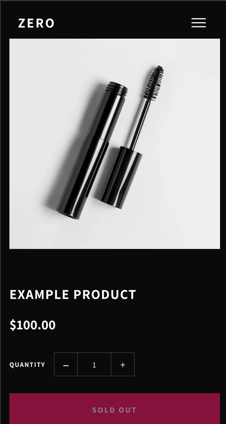Click the Sold Out button
226x424 pixels.
tap(115, 409)
